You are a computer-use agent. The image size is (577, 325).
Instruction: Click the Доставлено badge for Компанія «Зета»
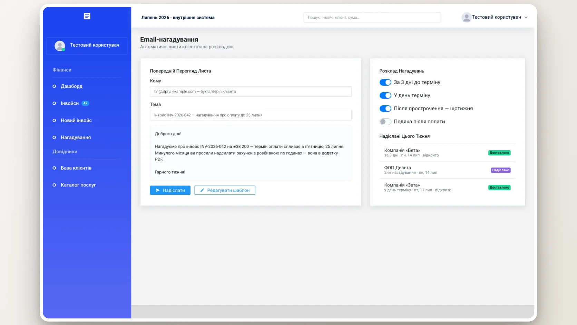[499, 188]
